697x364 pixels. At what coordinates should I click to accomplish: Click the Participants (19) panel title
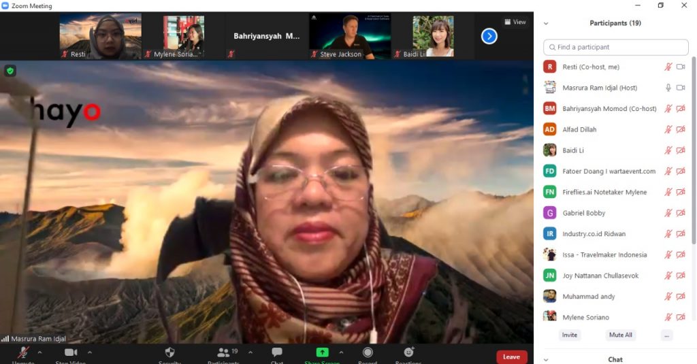tap(615, 23)
